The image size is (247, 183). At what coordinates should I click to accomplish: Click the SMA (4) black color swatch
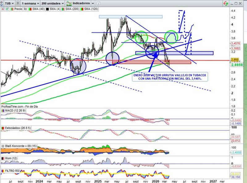click(x=48, y=9)
